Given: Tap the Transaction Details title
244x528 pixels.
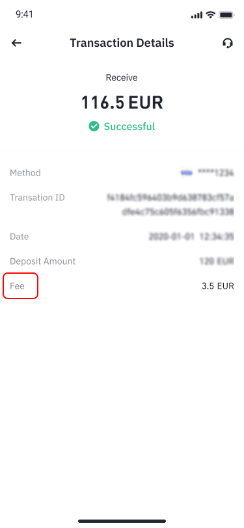Looking at the screenshot, I should (122, 43).
